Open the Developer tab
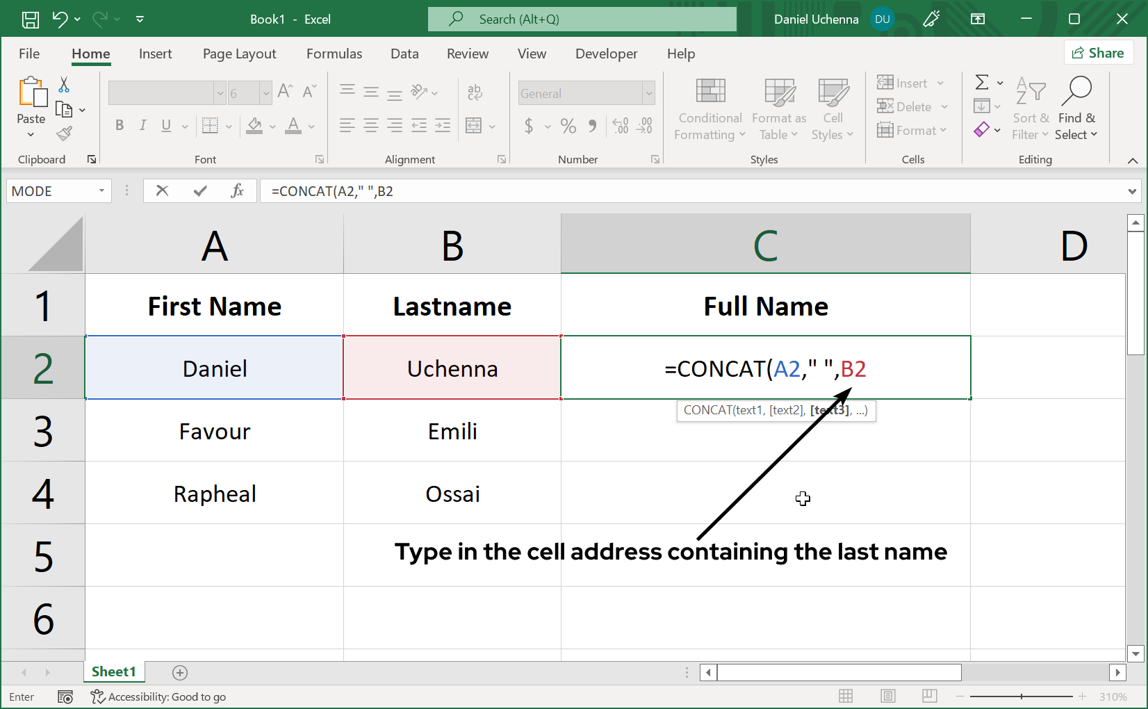Viewport: 1148px width, 709px height. (x=605, y=54)
